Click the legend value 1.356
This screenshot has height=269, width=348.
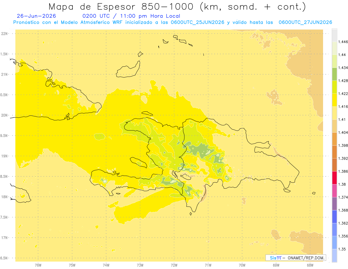click(x=343, y=236)
